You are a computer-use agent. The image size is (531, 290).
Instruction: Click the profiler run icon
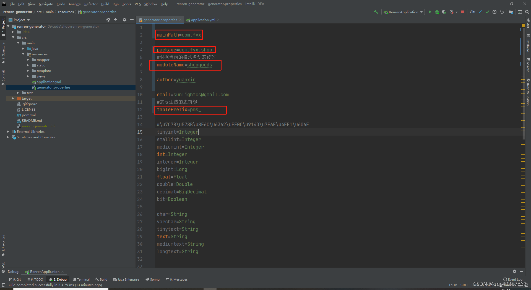[x=451, y=12]
